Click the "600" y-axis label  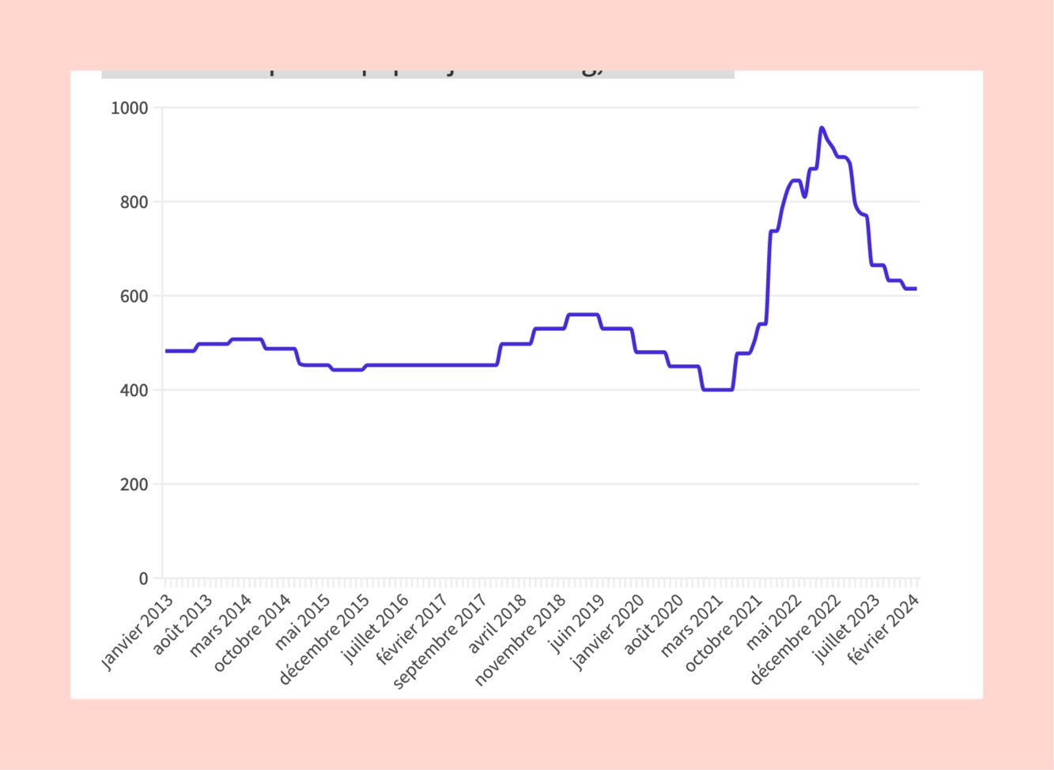click(134, 296)
